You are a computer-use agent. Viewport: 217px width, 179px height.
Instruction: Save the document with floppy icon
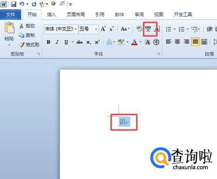click(13, 4)
